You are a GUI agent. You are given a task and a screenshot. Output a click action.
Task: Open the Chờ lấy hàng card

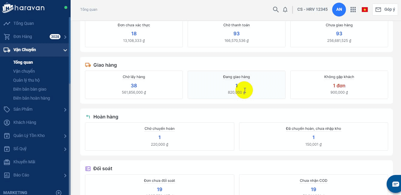coord(134,85)
